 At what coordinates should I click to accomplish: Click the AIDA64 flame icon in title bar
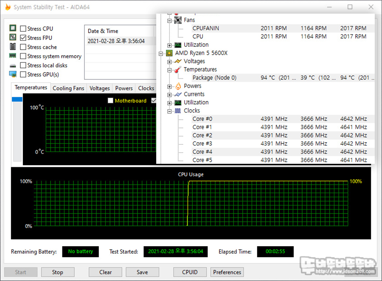point(8,7)
